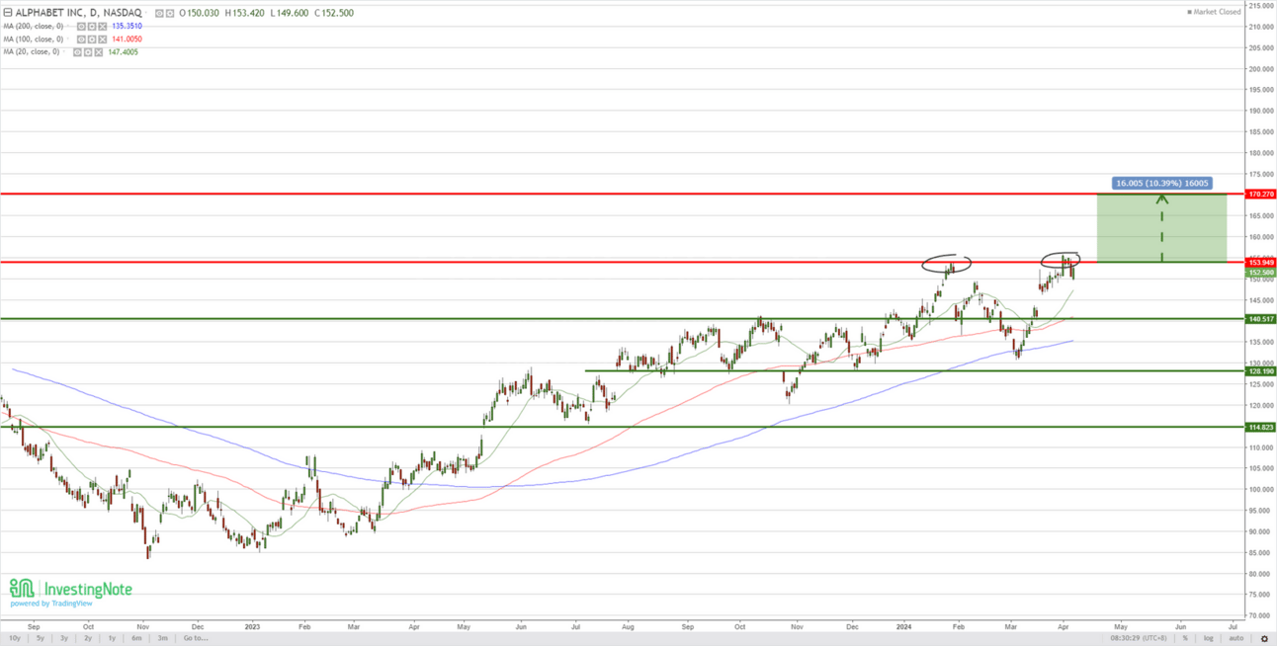Select the 10y time range
Screen dimensions: 1277x646
pyautogui.click(x=14, y=638)
